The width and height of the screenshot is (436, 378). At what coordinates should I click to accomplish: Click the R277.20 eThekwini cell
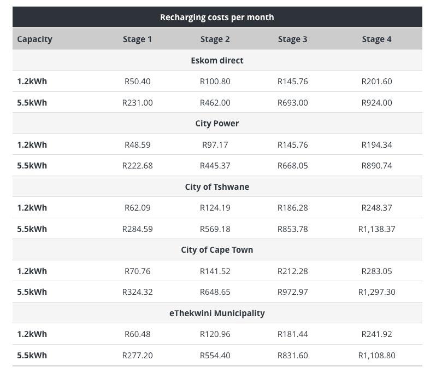tap(137, 356)
